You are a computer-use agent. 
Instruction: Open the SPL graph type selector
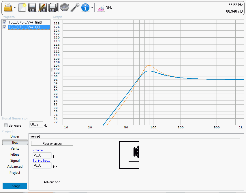pyautogui.click(x=105, y=7)
